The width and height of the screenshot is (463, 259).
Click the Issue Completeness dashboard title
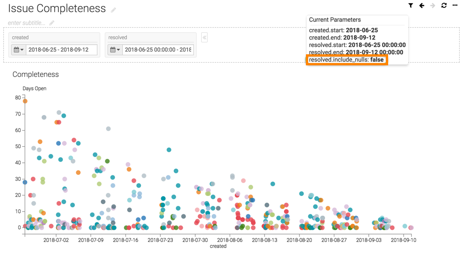click(x=57, y=9)
